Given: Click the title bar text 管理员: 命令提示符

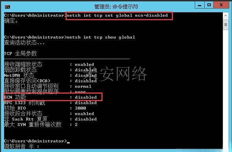Looking at the screenshot, I should pos(116,6).
